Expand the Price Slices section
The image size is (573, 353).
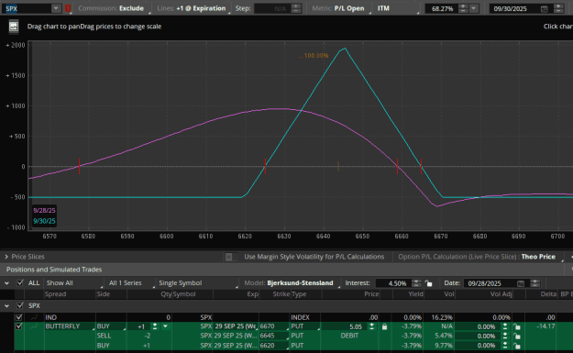6,257
